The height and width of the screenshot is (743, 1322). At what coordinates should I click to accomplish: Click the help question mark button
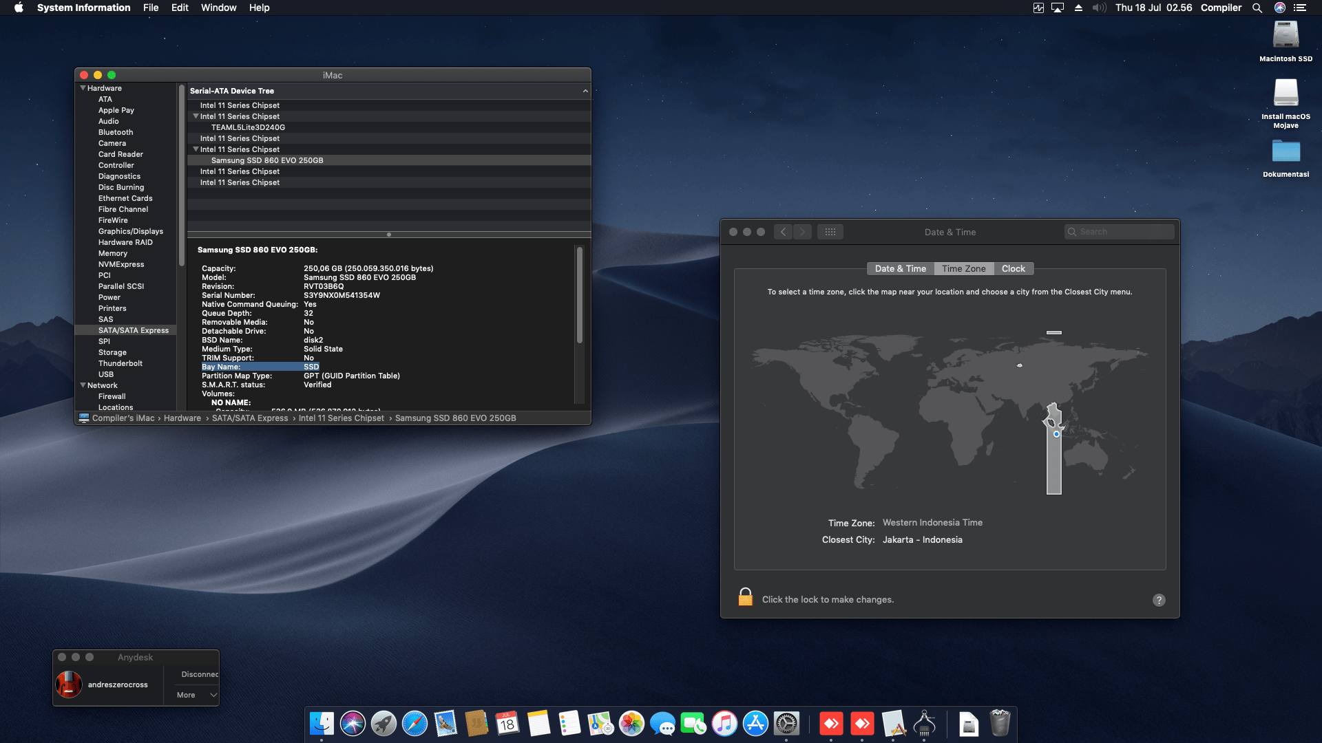(x=1159, y=600)
